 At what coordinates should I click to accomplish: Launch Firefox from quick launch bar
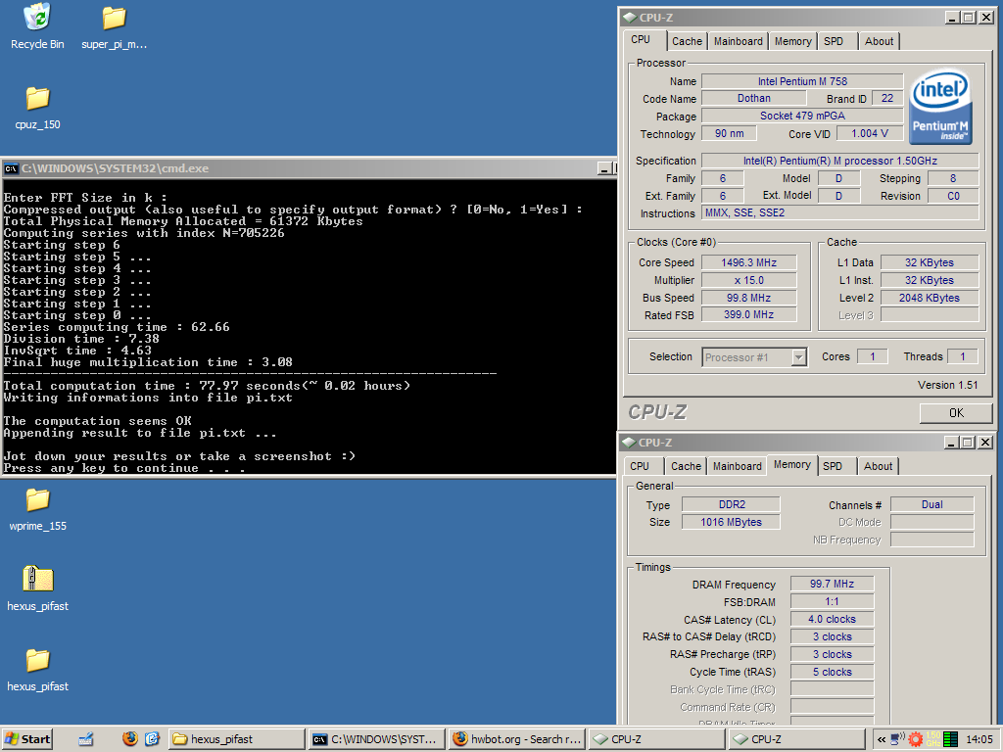130,738
